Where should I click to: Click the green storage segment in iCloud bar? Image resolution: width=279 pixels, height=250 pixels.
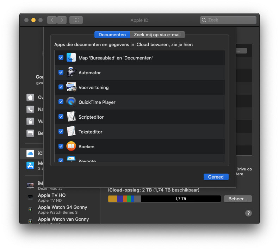129,199
